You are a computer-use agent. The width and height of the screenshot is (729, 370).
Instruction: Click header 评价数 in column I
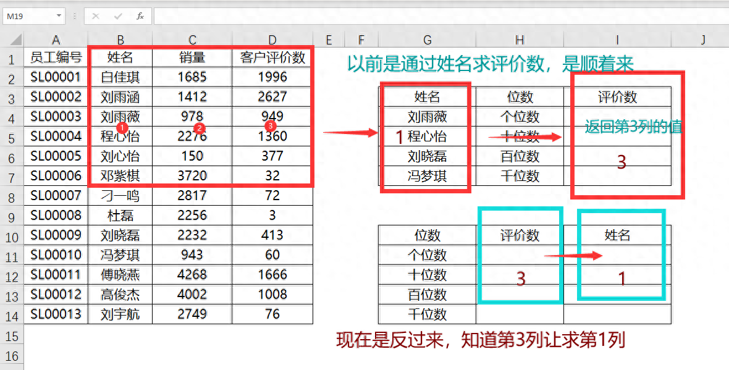pos(617,97)
